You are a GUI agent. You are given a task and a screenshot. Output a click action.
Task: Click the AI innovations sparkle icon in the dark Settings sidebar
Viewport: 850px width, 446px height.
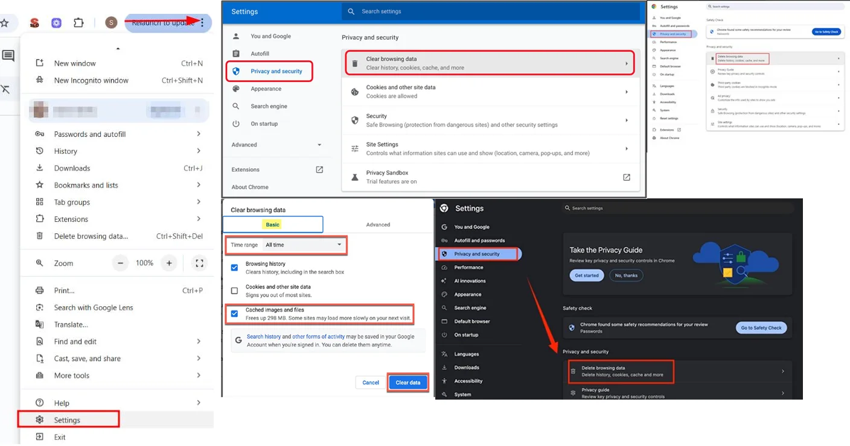[x=444, y=281]
